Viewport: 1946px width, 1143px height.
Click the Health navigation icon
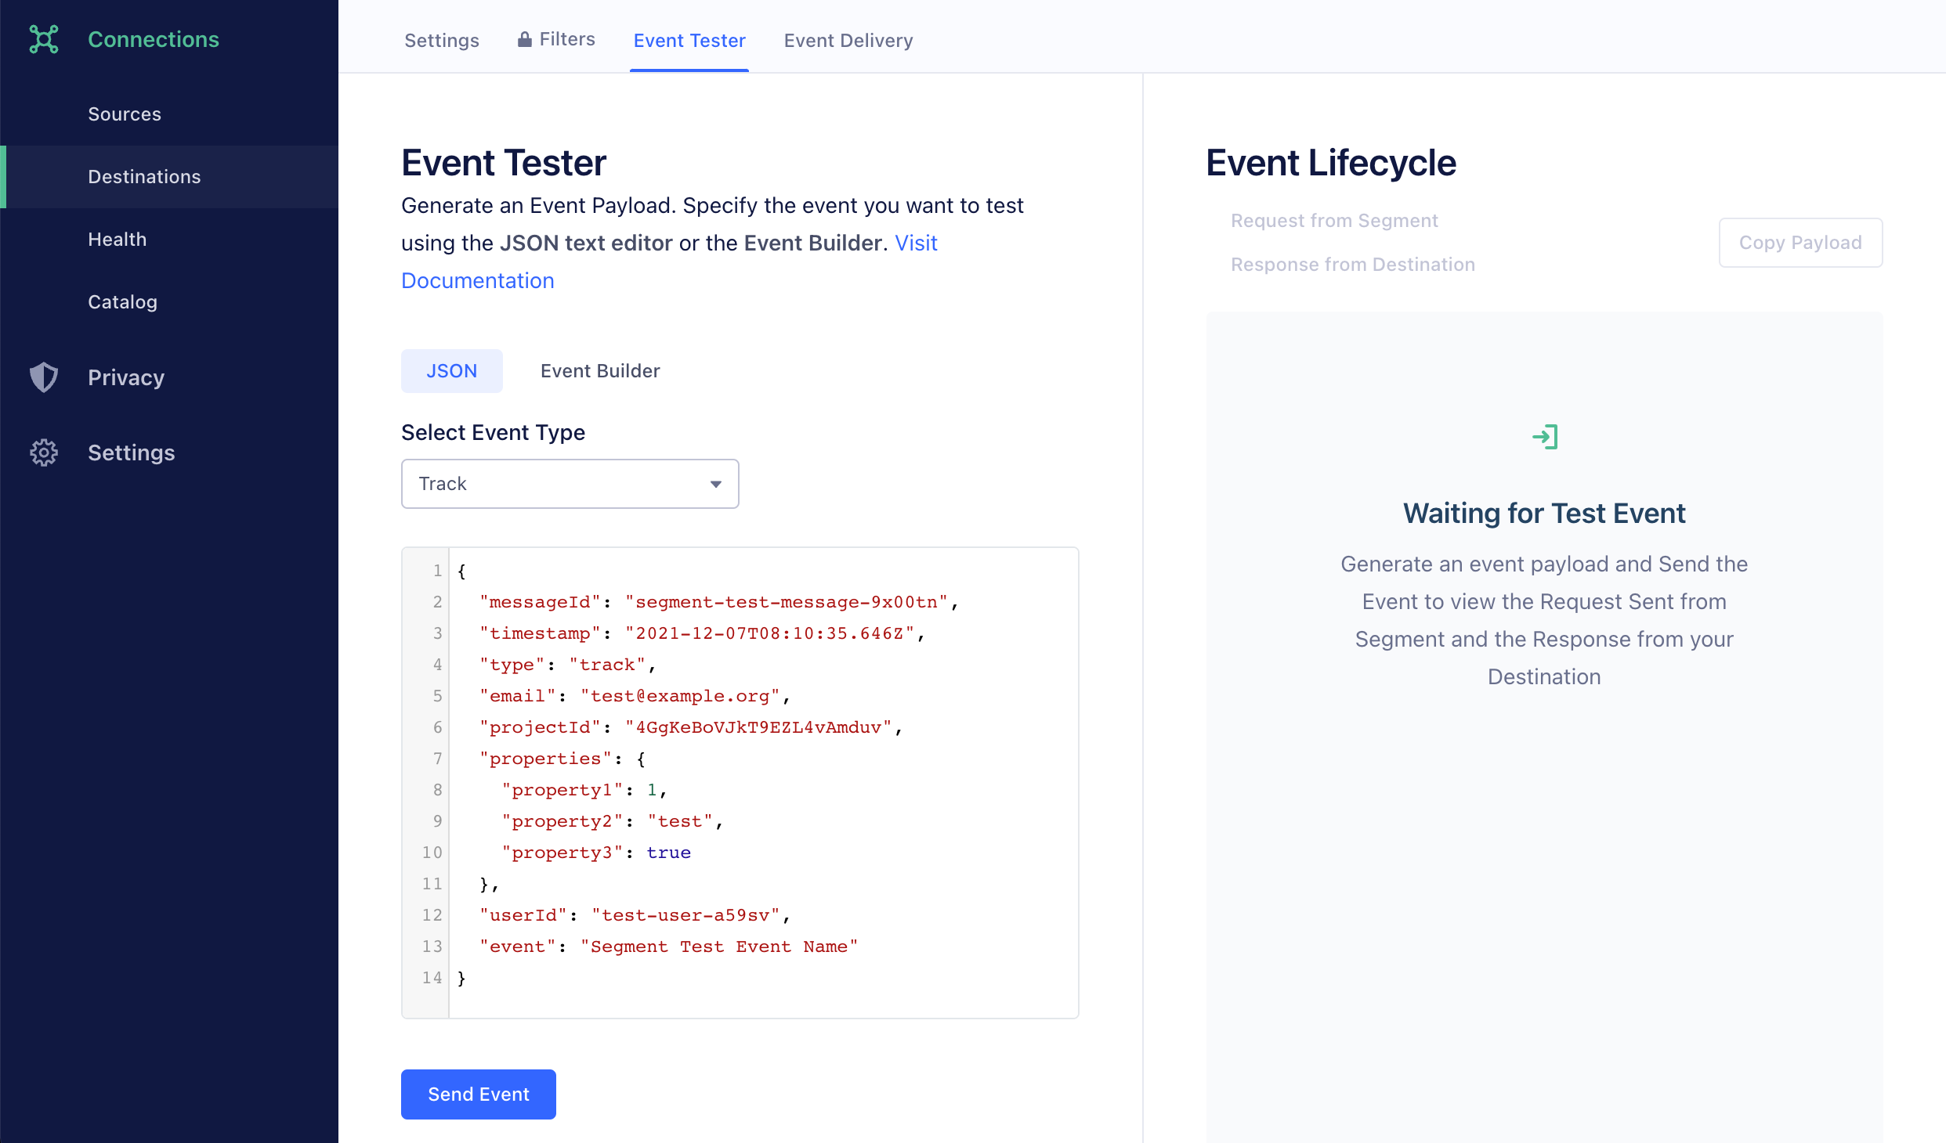coord(116,238)
